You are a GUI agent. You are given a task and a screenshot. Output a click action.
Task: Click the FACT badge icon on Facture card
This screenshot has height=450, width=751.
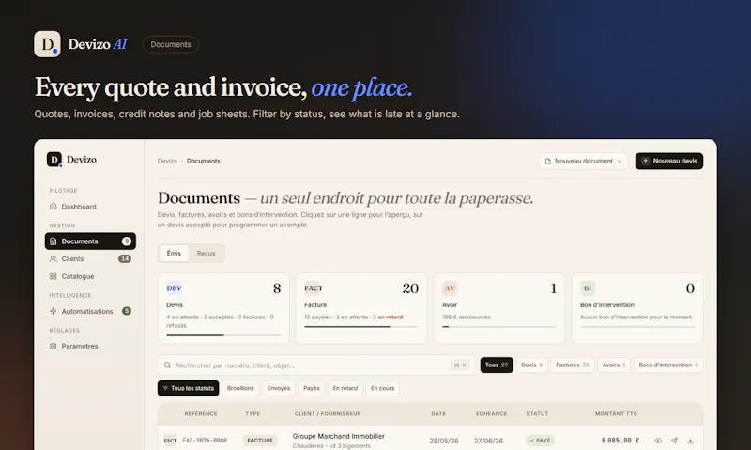(314, 288)
